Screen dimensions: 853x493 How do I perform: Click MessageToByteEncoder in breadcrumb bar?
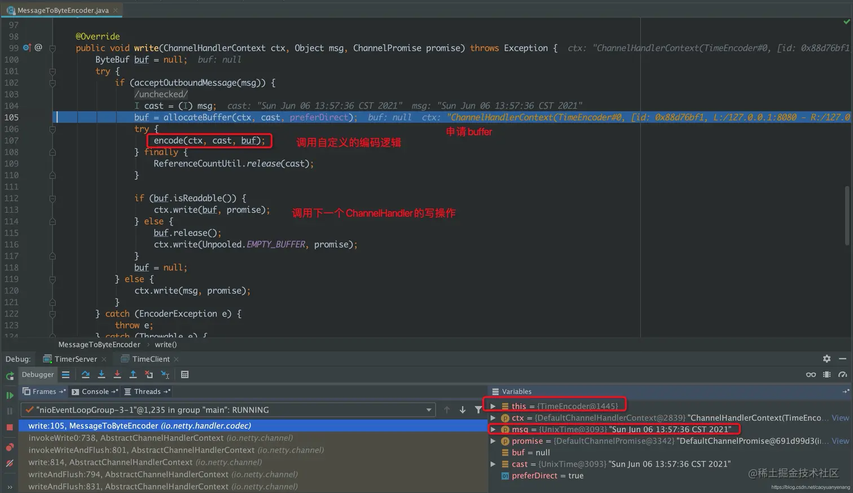[99, 345]
